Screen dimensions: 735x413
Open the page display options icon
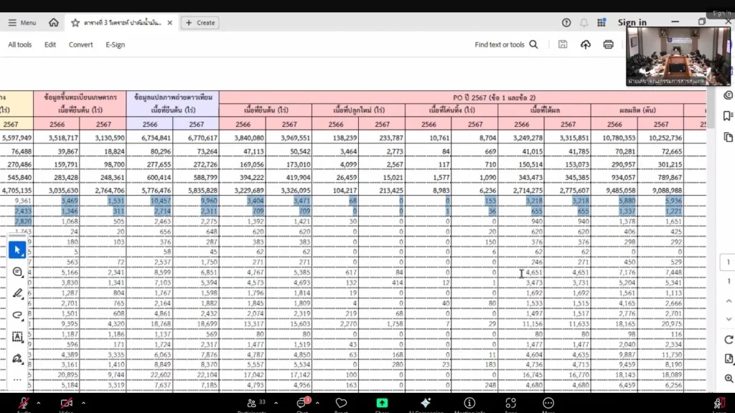[729, 359]
